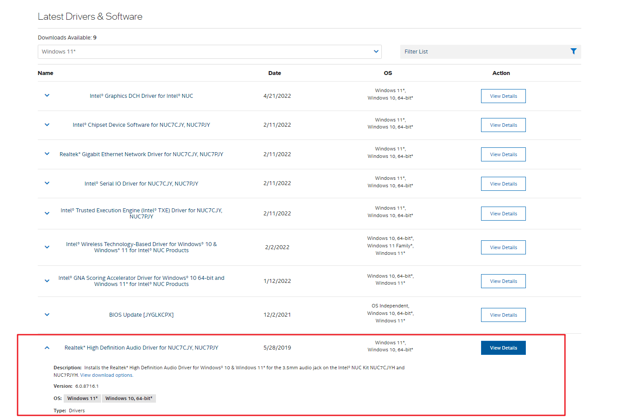Click Intel Graphics DCH Driver for Intel NUC name

pyautogui.click(x=141, y=96)
